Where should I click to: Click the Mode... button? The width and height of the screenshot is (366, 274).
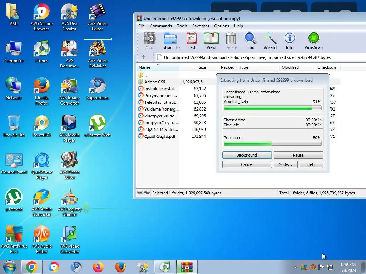[285, 164]
